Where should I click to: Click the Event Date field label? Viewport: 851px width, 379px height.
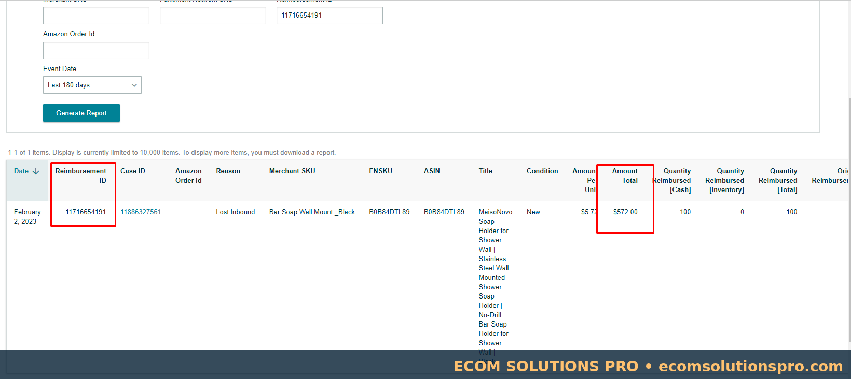60,69
